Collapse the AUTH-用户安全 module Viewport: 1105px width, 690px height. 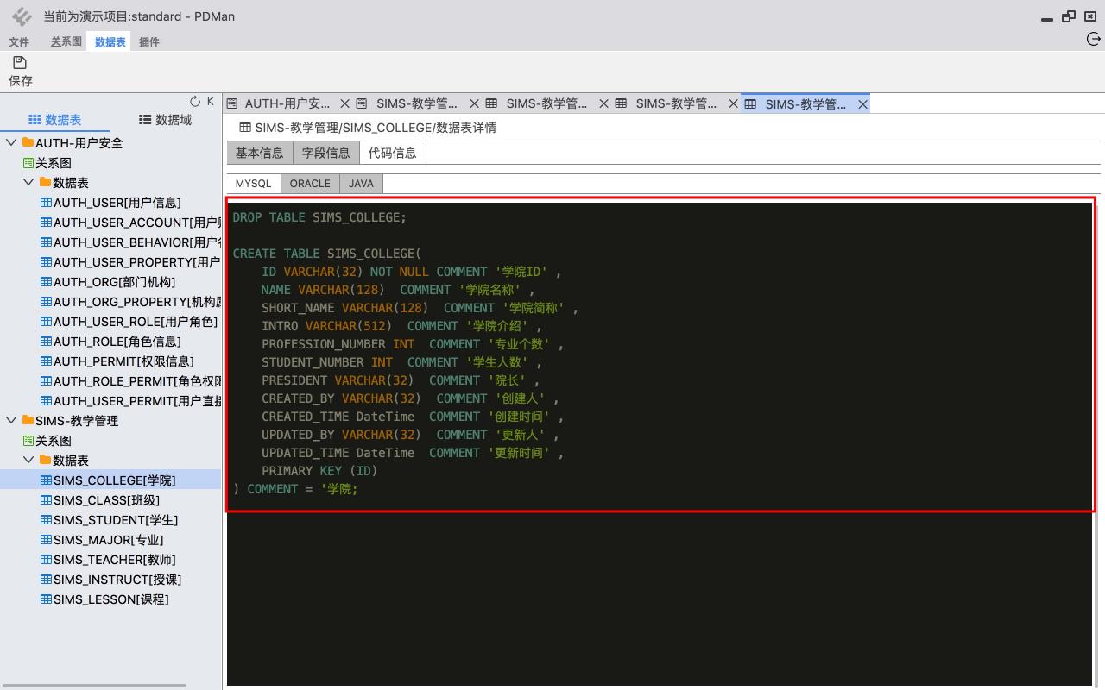tap(12, 143)
